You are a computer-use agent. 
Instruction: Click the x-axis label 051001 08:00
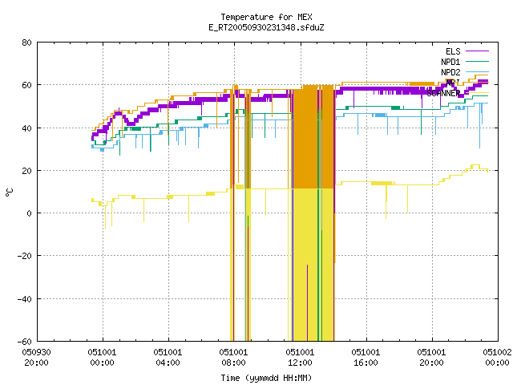pyautogui.click(x=233, y=358)
